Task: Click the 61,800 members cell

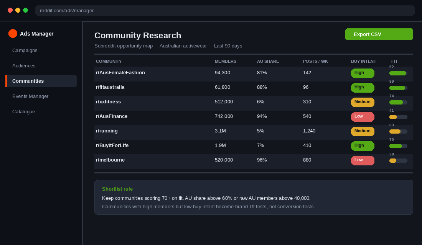Action: 222,87
